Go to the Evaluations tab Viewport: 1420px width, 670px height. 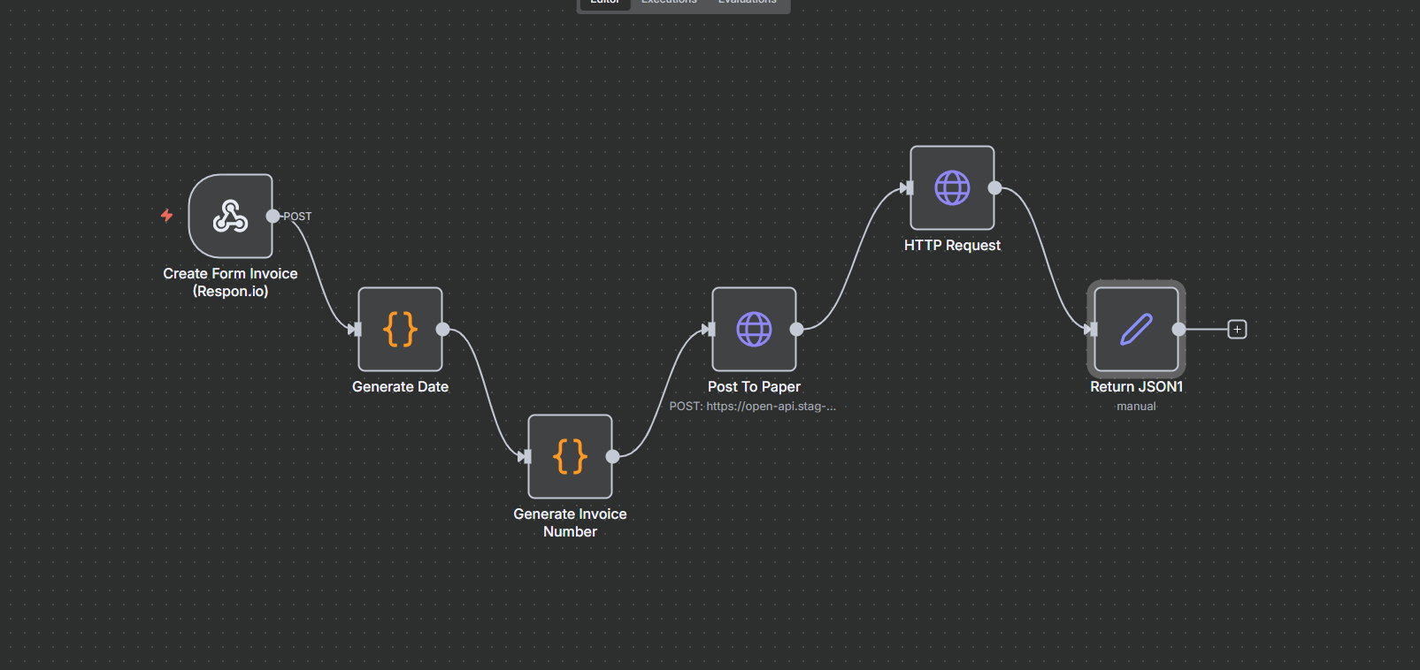[x=748, y=3]
